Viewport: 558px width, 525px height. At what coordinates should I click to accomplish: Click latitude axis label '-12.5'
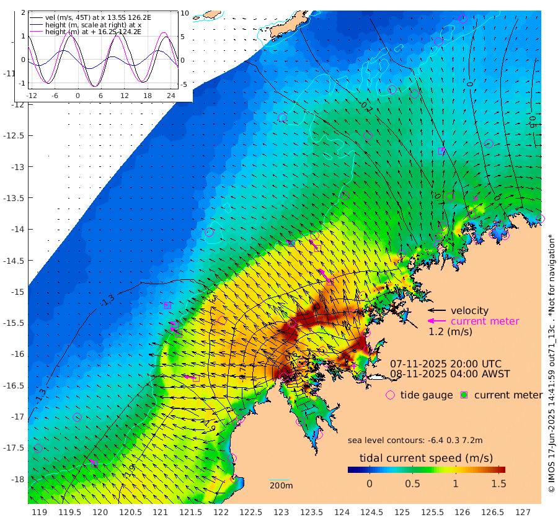pos(14,136)
